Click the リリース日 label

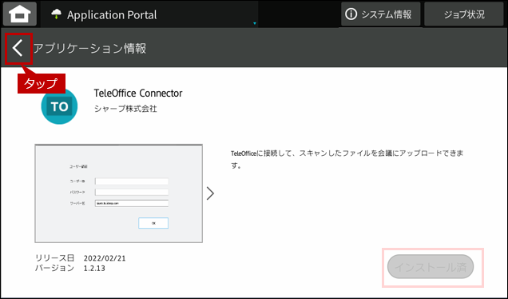[x=55, y=258]
